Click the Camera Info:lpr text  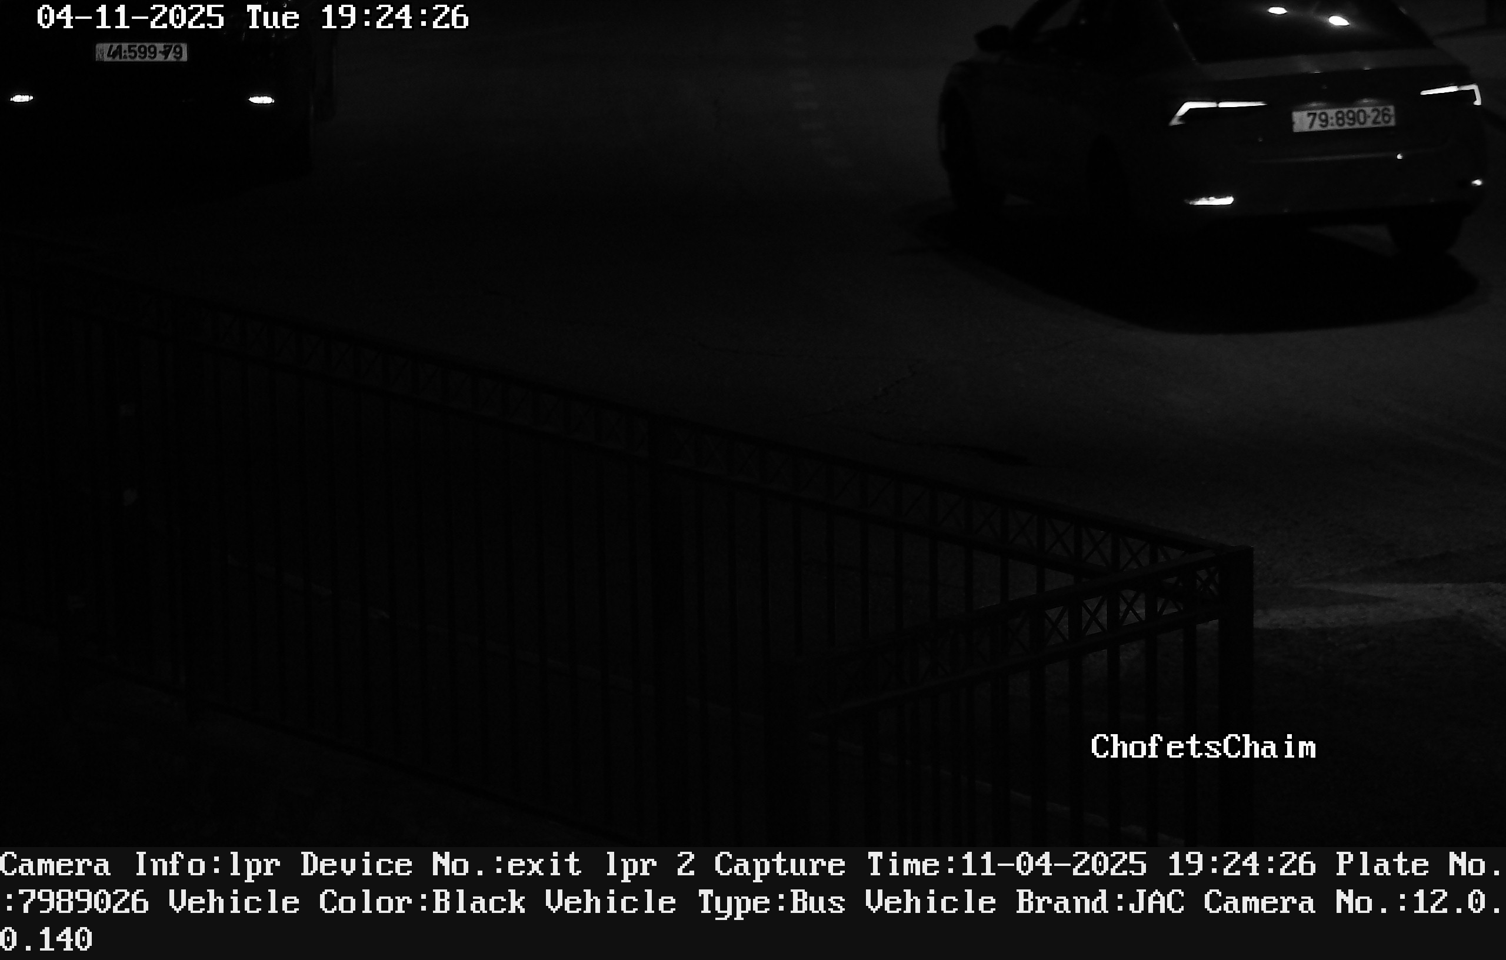(140, 865)
